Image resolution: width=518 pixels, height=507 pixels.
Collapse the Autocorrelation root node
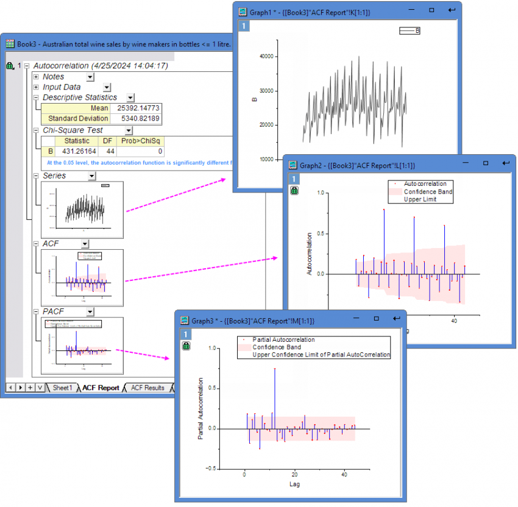(x=27, y=66)
